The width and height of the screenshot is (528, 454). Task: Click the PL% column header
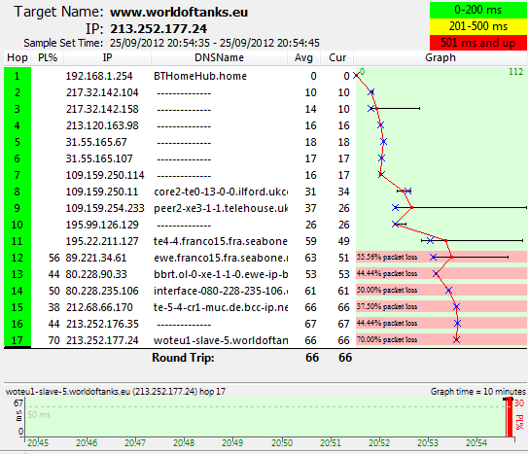[x=48, y=58]
